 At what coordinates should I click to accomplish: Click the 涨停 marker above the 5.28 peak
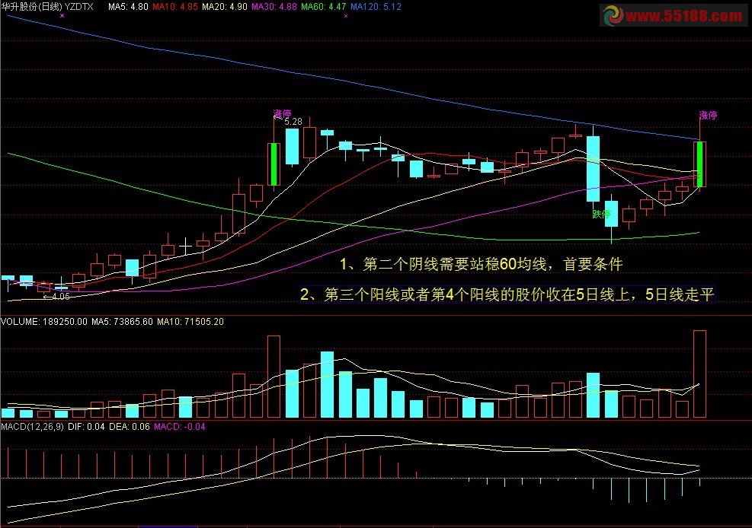click(283, 114)
